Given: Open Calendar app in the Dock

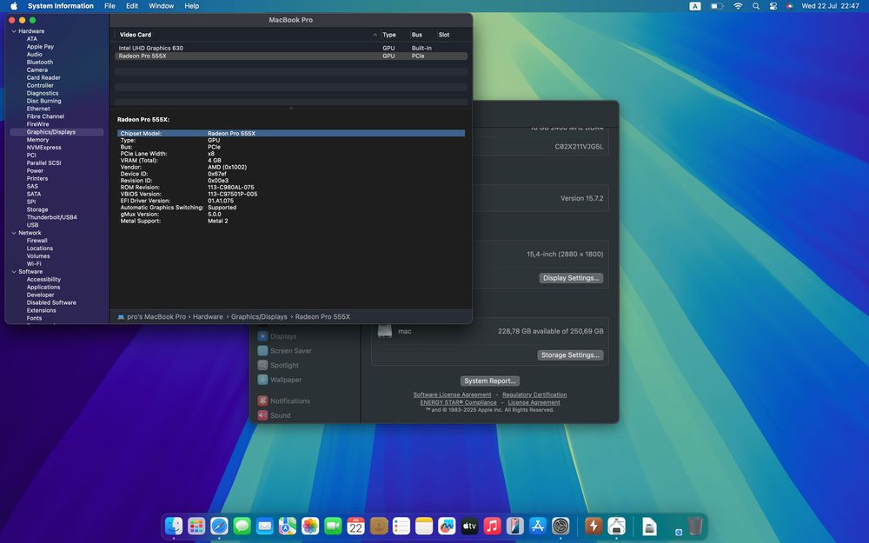Looking at the screenshot, I should [x=355, y=526].
